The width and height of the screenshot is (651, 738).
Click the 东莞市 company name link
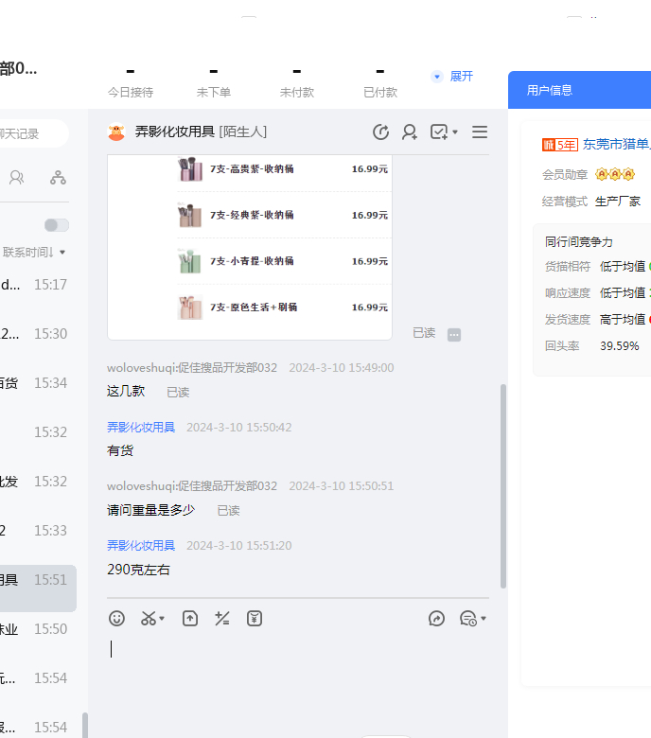(x=616, y=145)
